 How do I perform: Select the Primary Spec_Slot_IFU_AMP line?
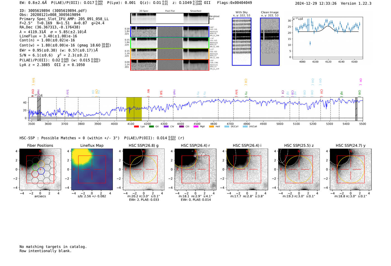click(64, 19)
